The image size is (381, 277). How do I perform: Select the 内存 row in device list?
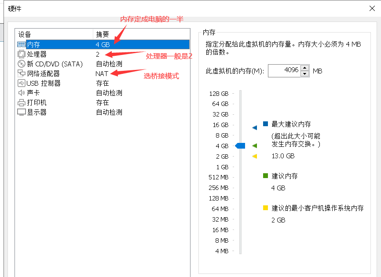pyautogui.click(x=103, y=44)
